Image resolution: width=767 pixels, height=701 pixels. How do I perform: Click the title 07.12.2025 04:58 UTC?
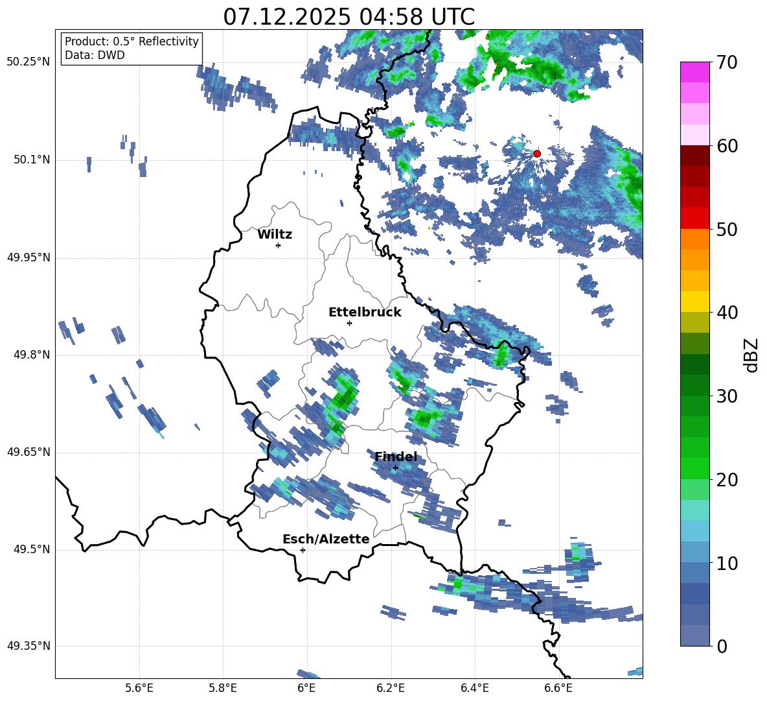coord(349,17)
